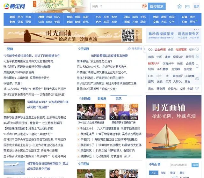Click the play bullet icon before 中餐厅2
Image resolution: width=204 pixels, height=178 pixels.
[x=78, y=140]
